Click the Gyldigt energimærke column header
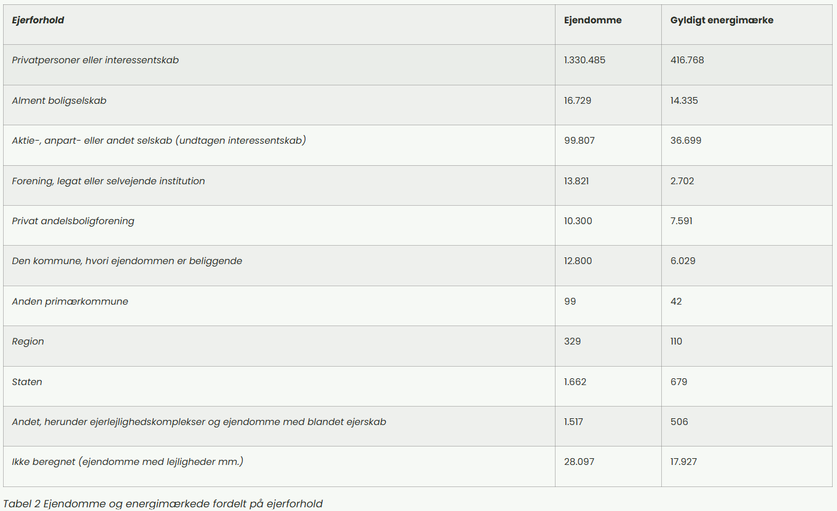837x511 pixels. [721, 20]
